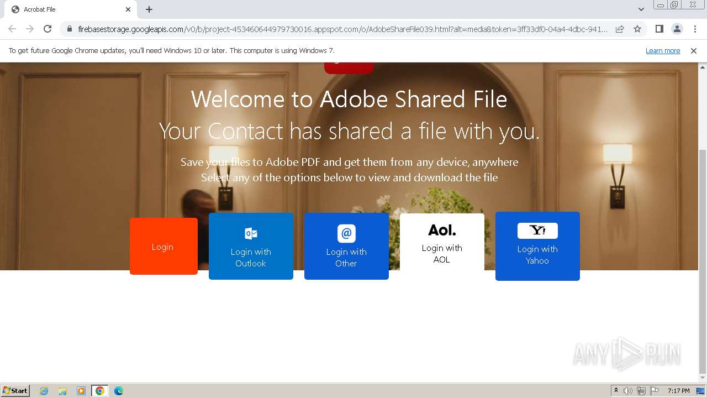707x398 pixels.
Task: Click the 7:17 PM clock
Action: pos(679,391)
